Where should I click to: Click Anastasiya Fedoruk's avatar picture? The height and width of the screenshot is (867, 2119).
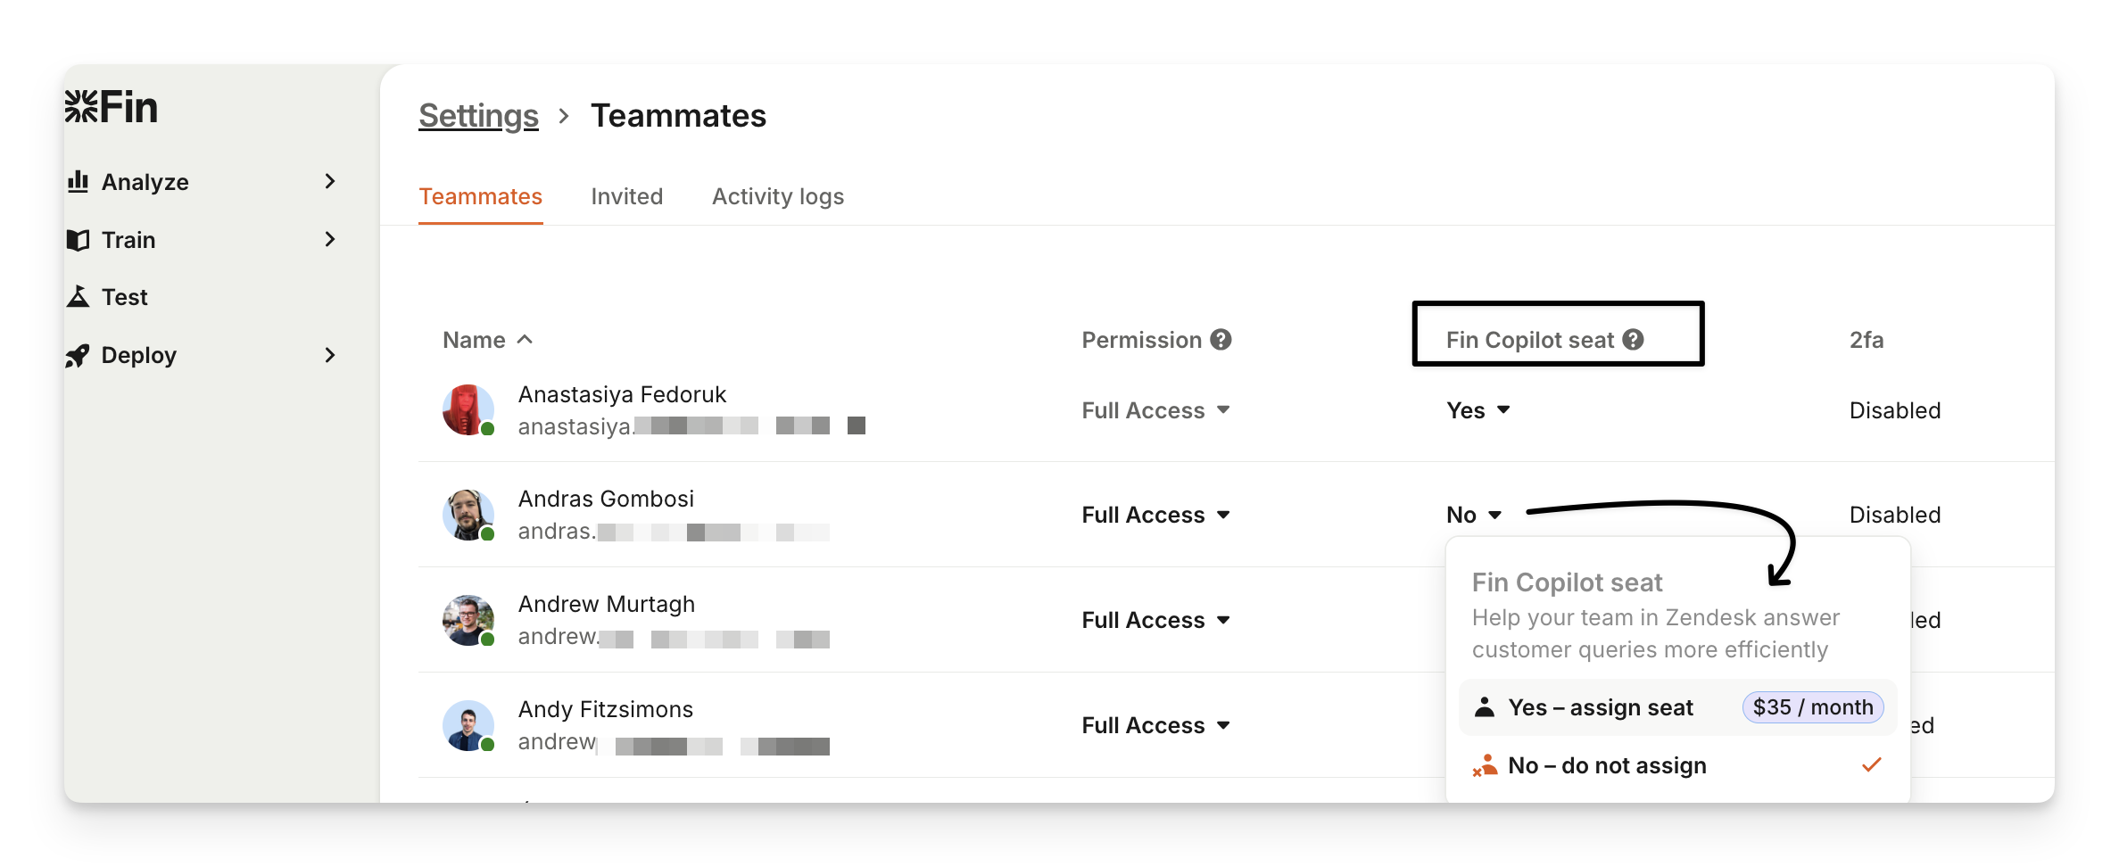click(468, 410)
